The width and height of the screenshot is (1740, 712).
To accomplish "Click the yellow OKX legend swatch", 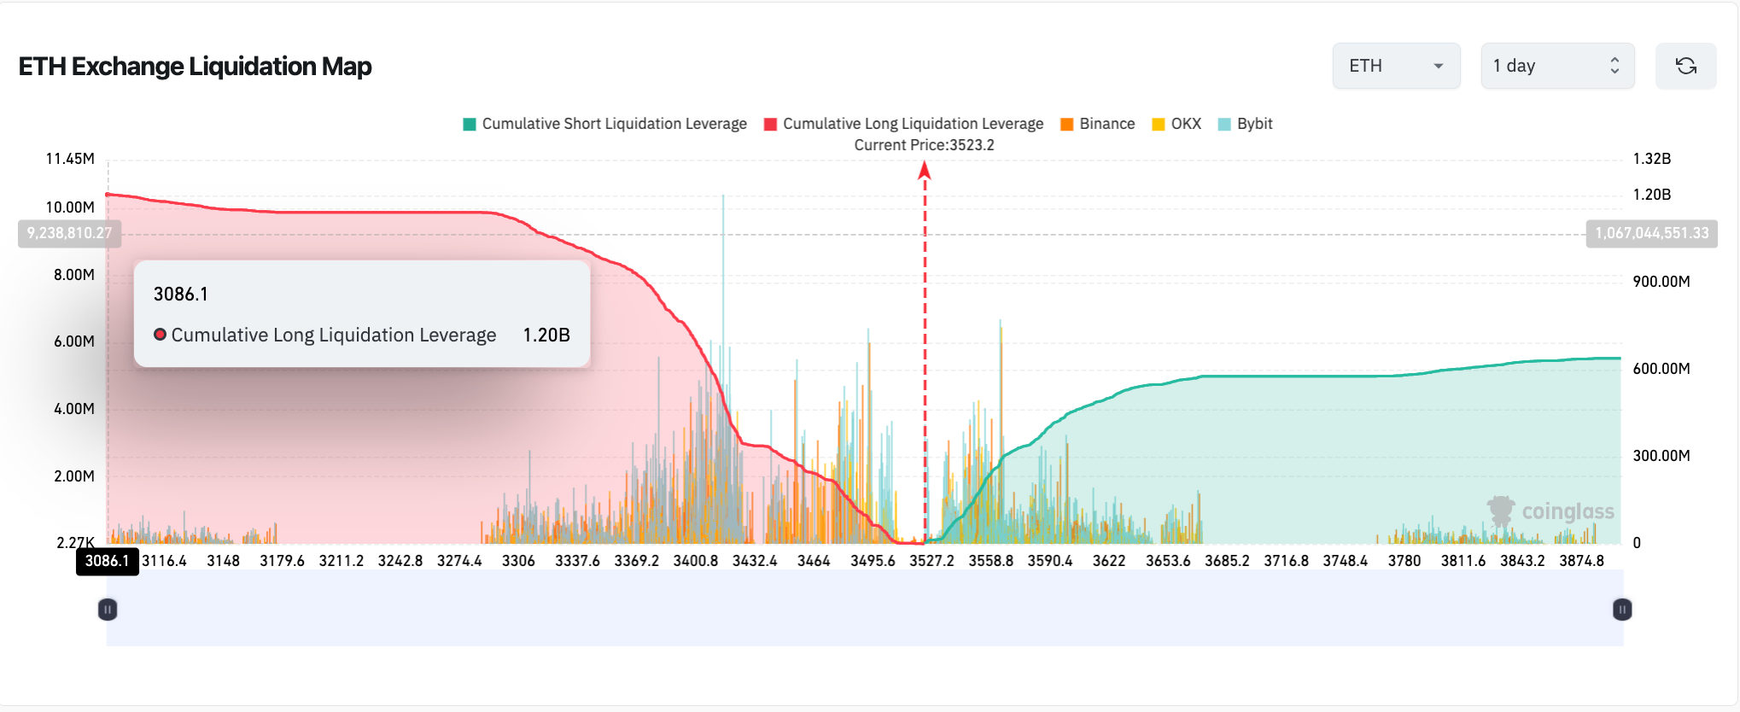I will 1159,125.
